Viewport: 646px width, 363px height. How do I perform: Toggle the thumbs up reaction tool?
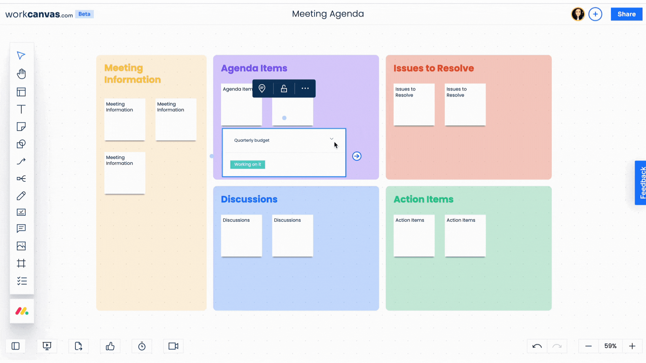click(110, 346)
